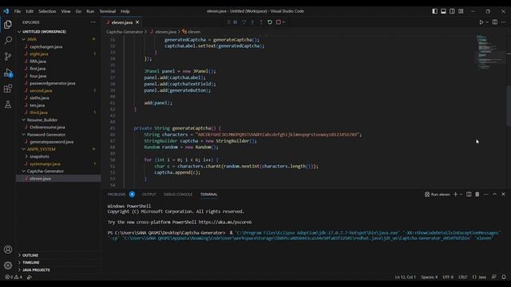Switch to the OUTPUT tab
This screenshot has width=511, height=287.
pyautogui.click(x=149, y=195)
